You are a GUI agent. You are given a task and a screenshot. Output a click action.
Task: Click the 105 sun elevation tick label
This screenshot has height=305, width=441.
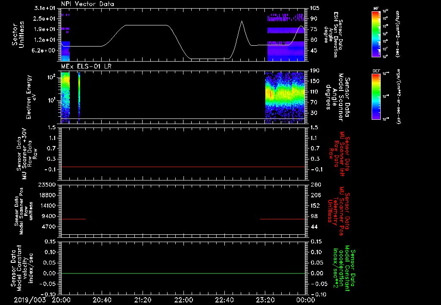(315, 8)
